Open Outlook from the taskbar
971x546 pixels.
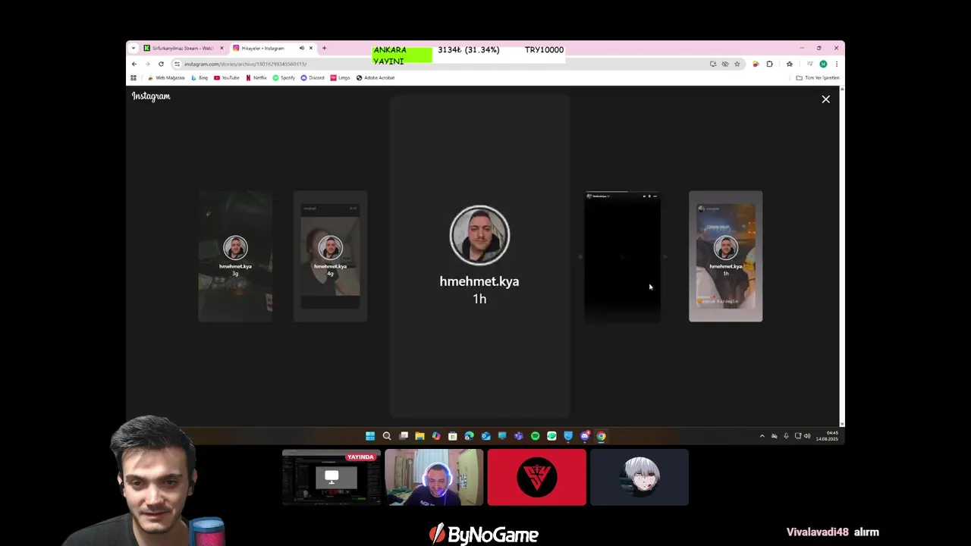click(x=485, y=436)
